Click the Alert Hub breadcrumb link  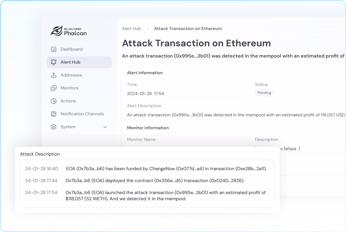coord(131,29)
